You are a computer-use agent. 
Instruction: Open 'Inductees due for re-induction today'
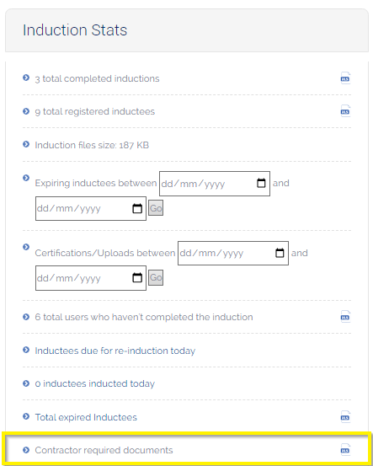pyautogui.click(x=115, y=351)
